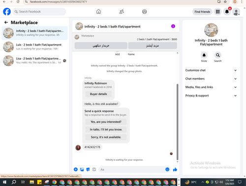This screenshot has width=246, height=186.
Task: Click the message input Aa field
Action: 131,169
